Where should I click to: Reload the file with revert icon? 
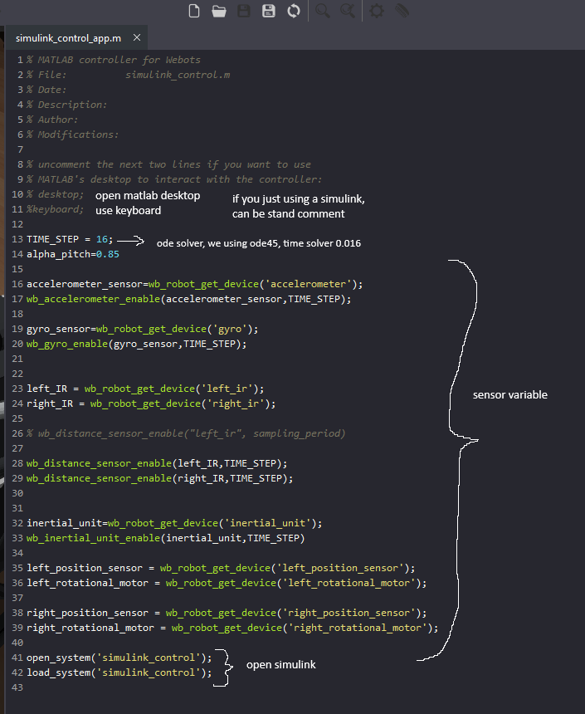click(x=294, y=11)
